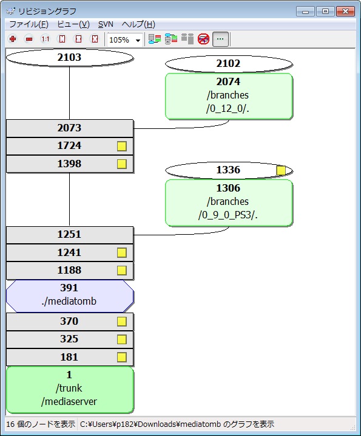
Task: Open the ファイル(F) menu
Action: coord(29,24)
